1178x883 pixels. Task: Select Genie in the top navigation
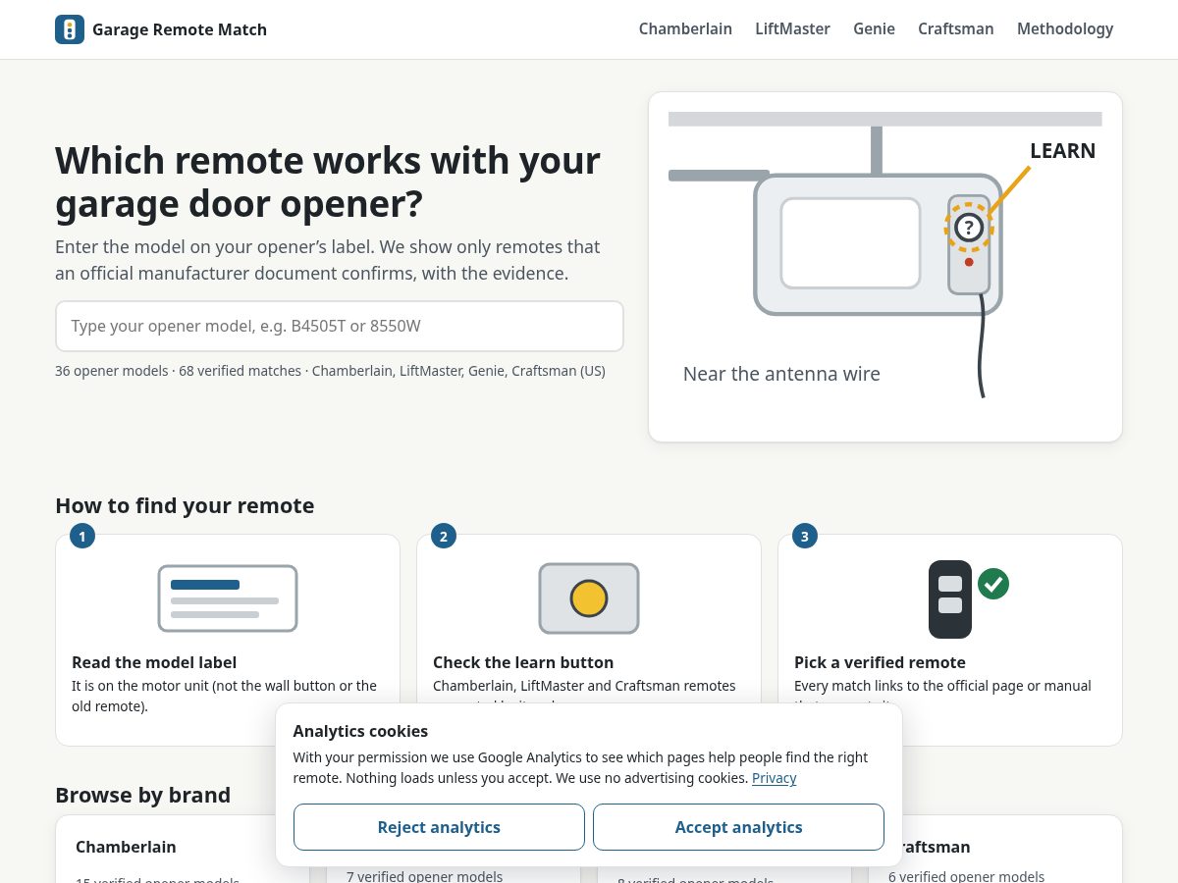tap(874, 29)
